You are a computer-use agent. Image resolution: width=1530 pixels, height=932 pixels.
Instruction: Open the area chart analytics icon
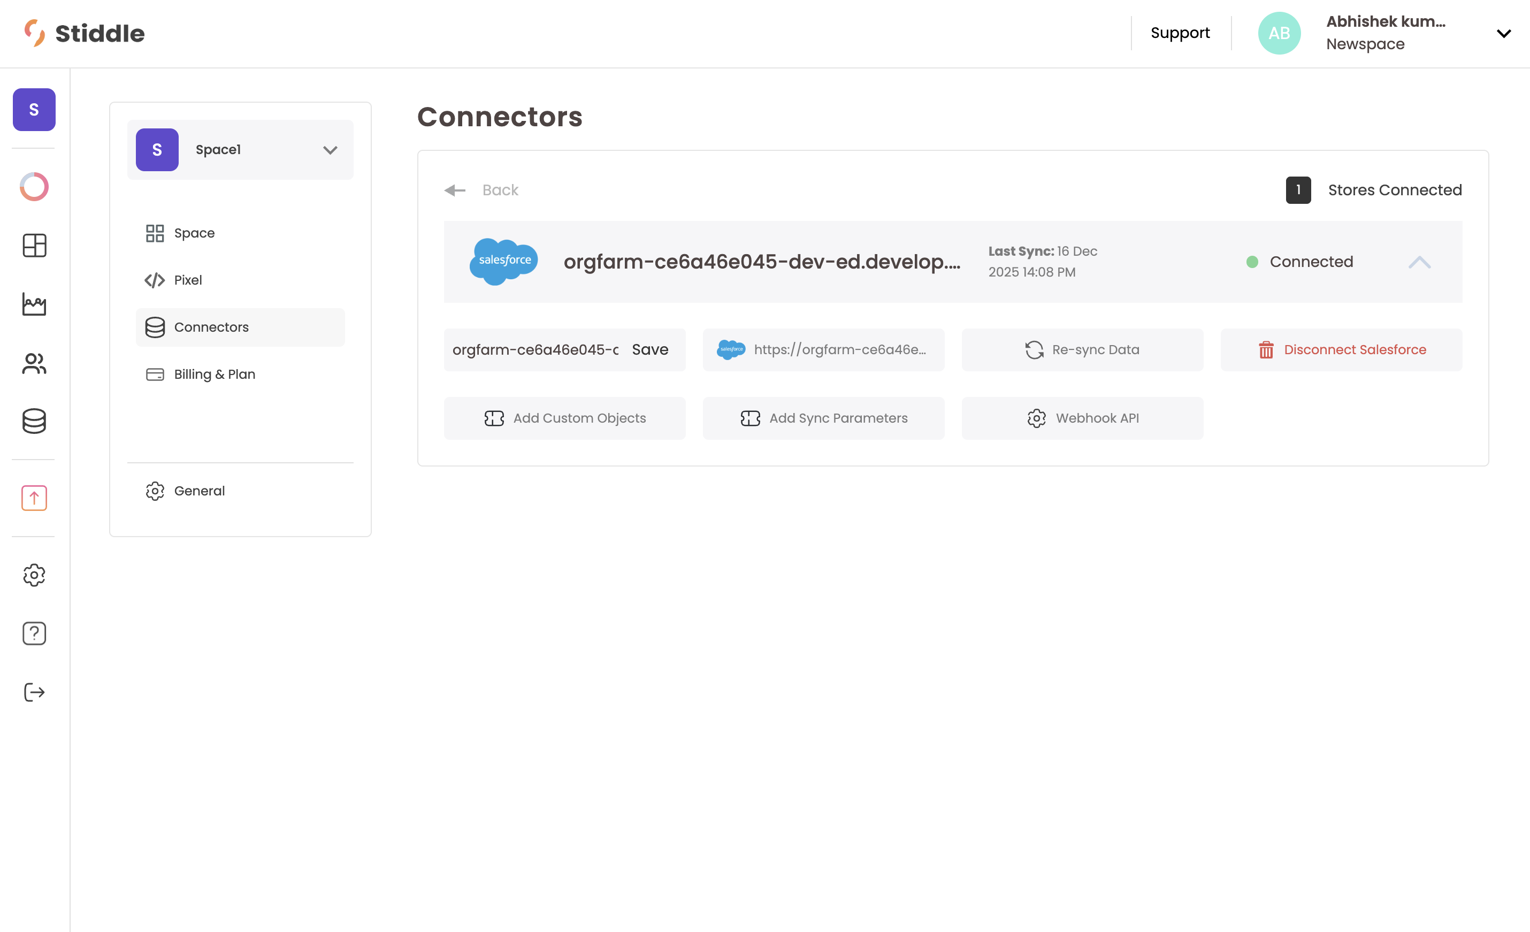tap(34, 304)
